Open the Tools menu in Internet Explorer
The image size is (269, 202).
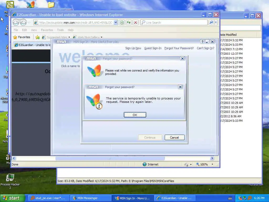pyautogui.click(x=60, y=30)
